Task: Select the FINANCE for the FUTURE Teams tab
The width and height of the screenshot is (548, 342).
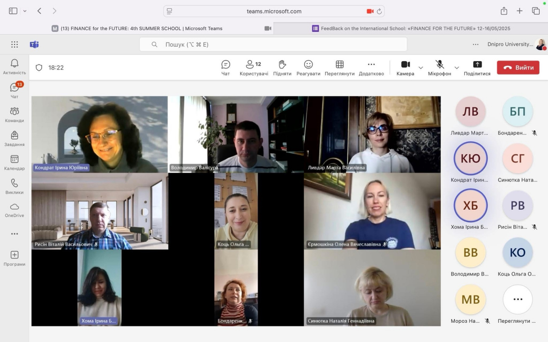Action: click(x=137, y=28)
